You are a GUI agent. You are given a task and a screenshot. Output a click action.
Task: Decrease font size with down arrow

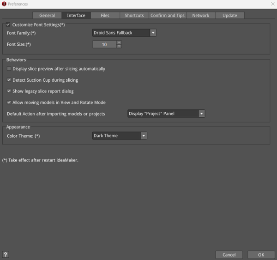(x=119, y=47)
